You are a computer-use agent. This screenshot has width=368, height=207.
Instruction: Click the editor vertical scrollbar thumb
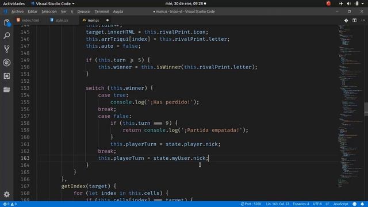coord(366,109)
